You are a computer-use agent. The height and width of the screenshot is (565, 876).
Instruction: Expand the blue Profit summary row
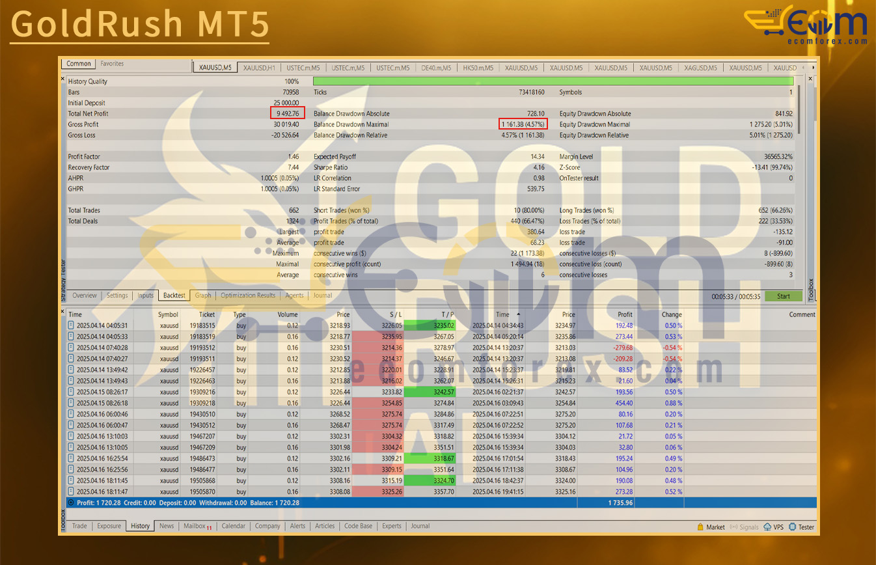pos(71,503)
